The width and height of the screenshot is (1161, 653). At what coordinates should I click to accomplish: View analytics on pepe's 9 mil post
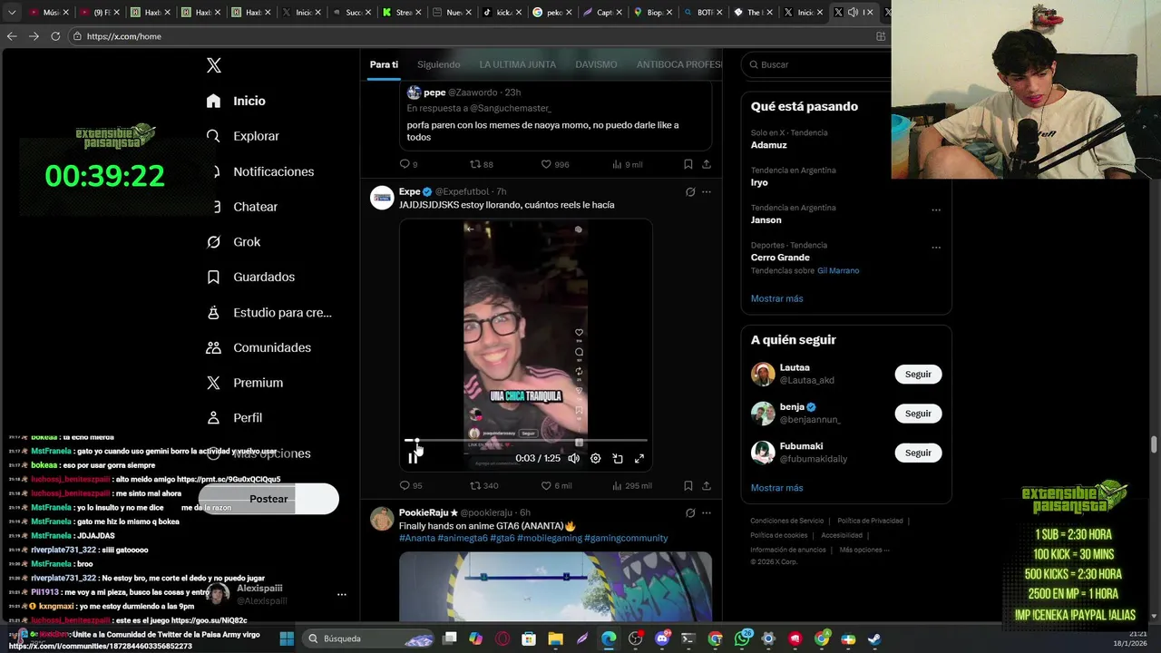628,164
